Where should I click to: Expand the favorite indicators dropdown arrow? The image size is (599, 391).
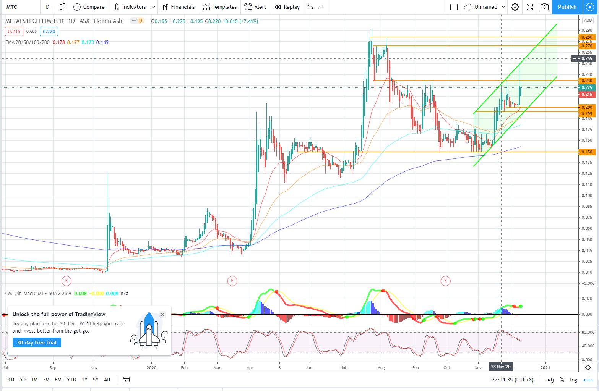click(154, 7)
